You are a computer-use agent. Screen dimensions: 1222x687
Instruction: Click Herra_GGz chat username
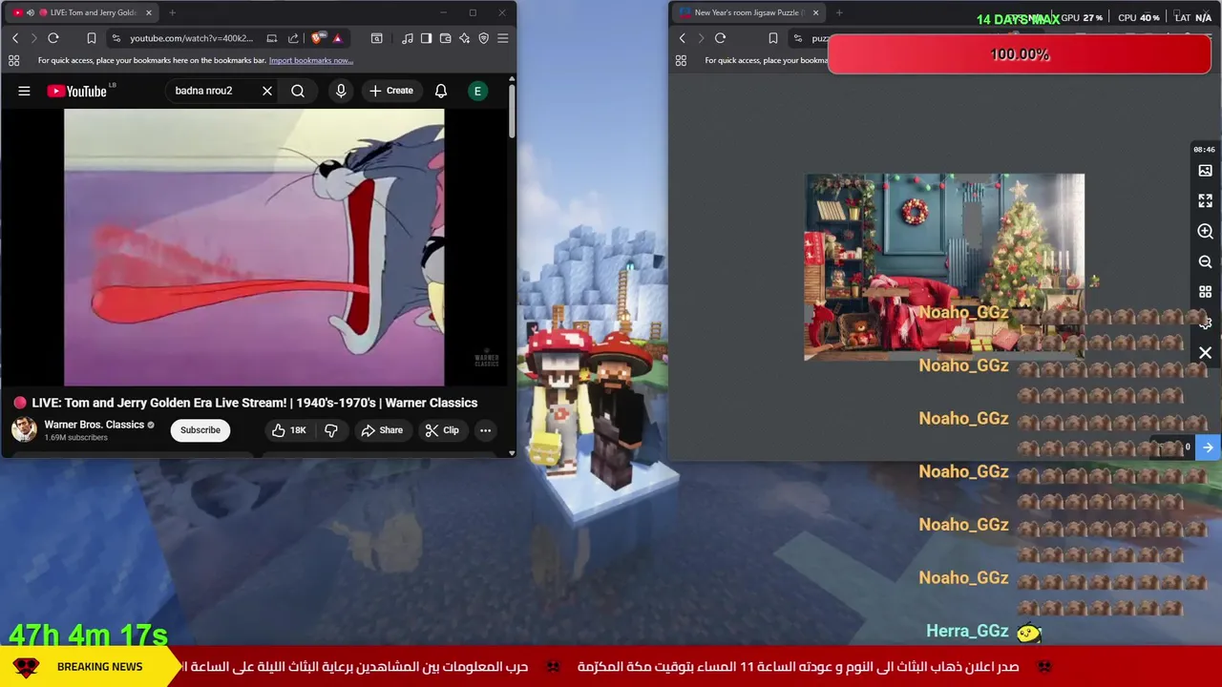pyautogui.click(x=967, y=631)
